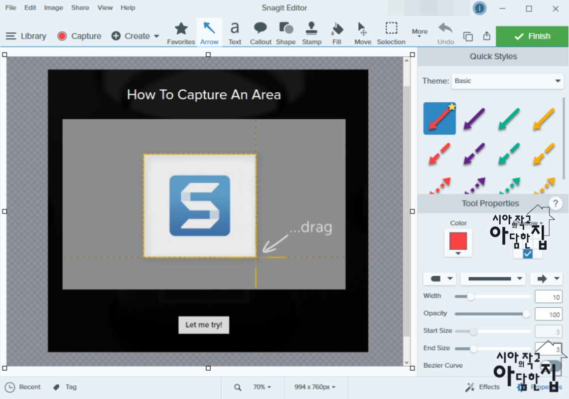
Task: Click the Undo arrow
Action: coord(445,33)
